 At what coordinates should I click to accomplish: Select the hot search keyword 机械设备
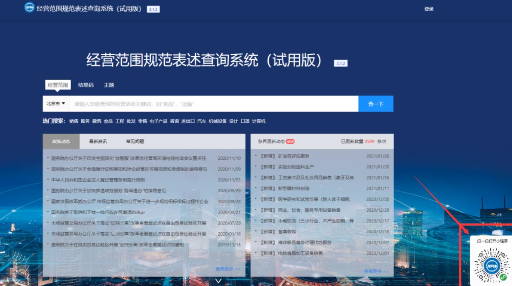click(217, 121)
